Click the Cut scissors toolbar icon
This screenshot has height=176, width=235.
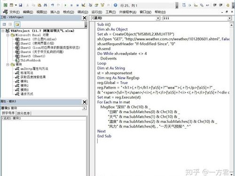[x=28, y=5]
